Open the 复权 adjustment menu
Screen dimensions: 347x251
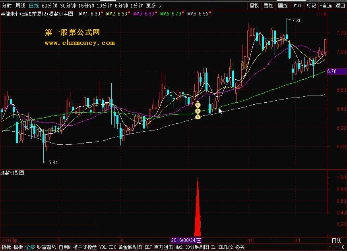(x=254, y=6)
